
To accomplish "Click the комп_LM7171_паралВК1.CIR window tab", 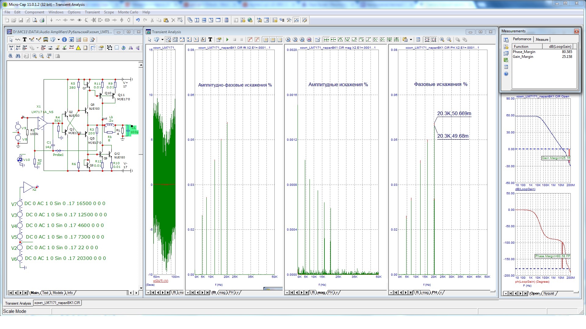I will (57, 303).
